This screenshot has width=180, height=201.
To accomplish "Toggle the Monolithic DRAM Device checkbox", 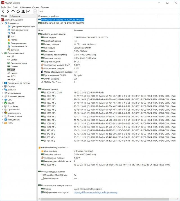I will (x=42, y=175).
